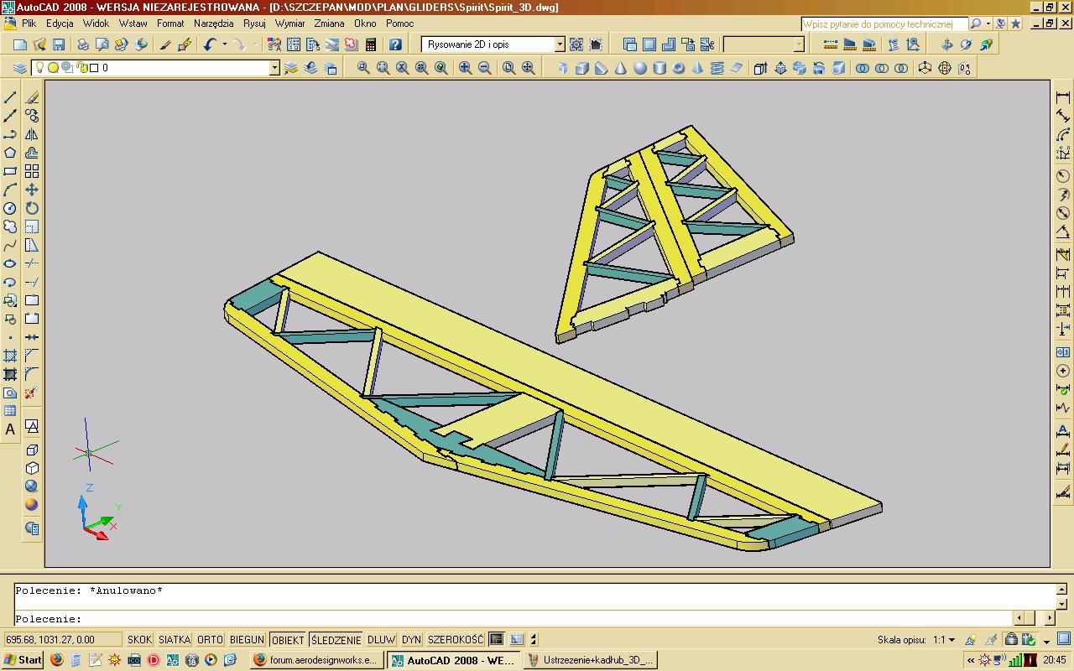Open Layer Properties Manager icon
This screenshot has width=1074, height=671.
click(20, 68)
